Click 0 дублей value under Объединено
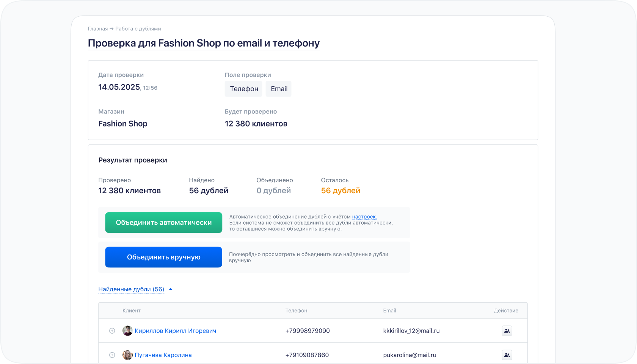The height and width of the screenshot is (364, 637). (x=274, y=191)
